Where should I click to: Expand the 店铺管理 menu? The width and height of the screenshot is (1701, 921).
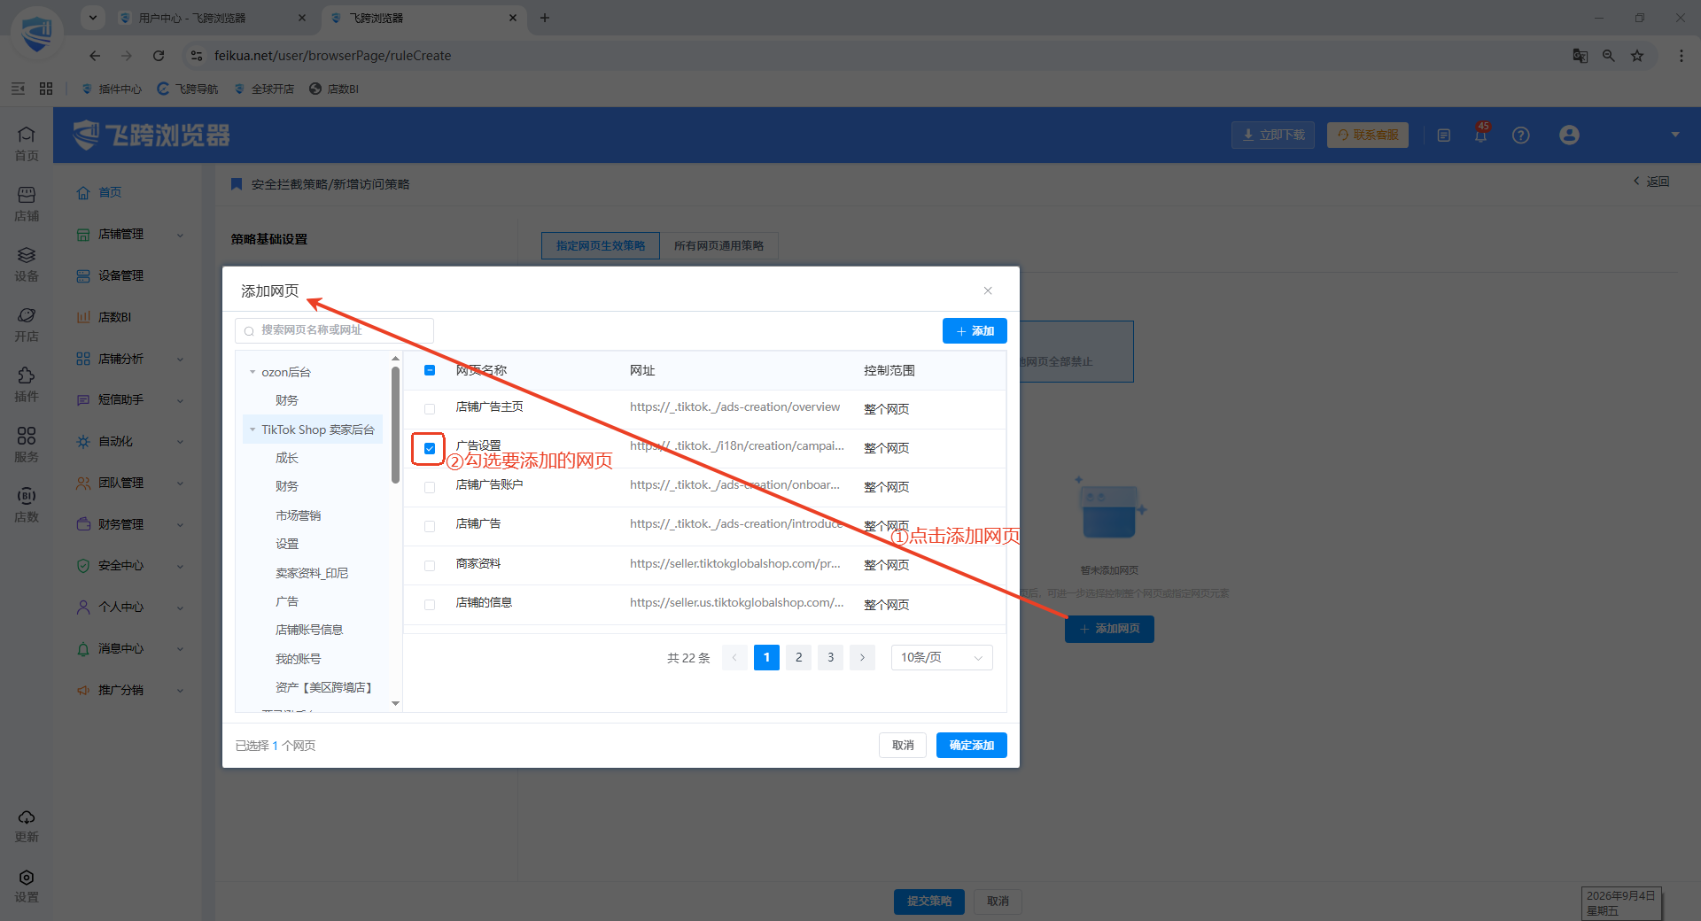tap(129, 234)
